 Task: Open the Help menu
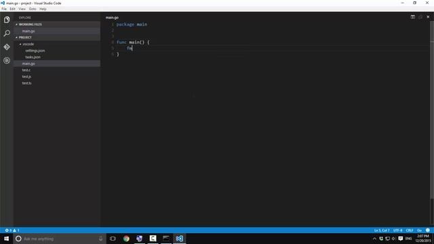43,9
